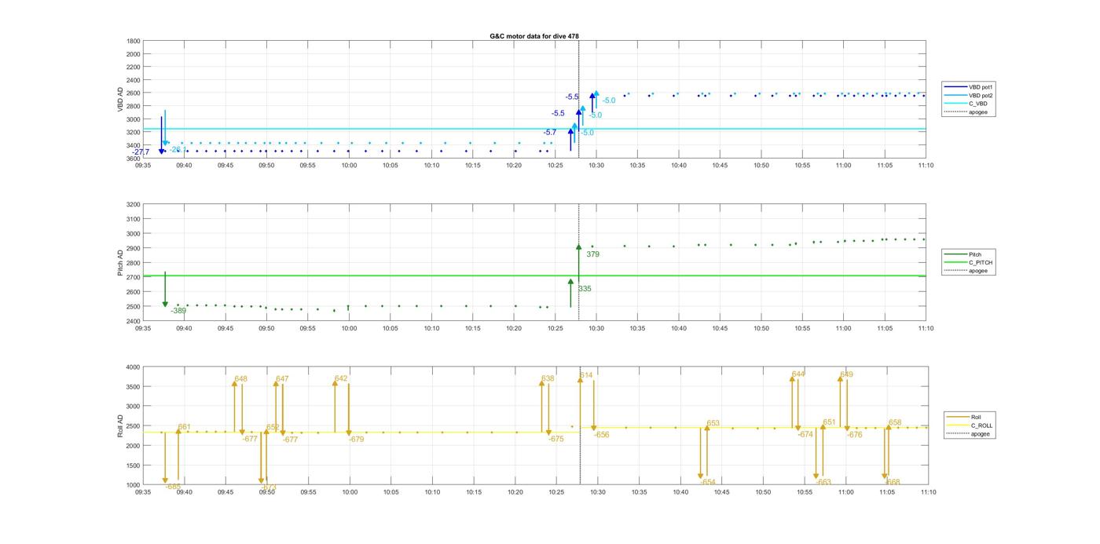Screen dimensions: 1100x544
Task: Click the '649' roll annotation
Action: [846, 374]
